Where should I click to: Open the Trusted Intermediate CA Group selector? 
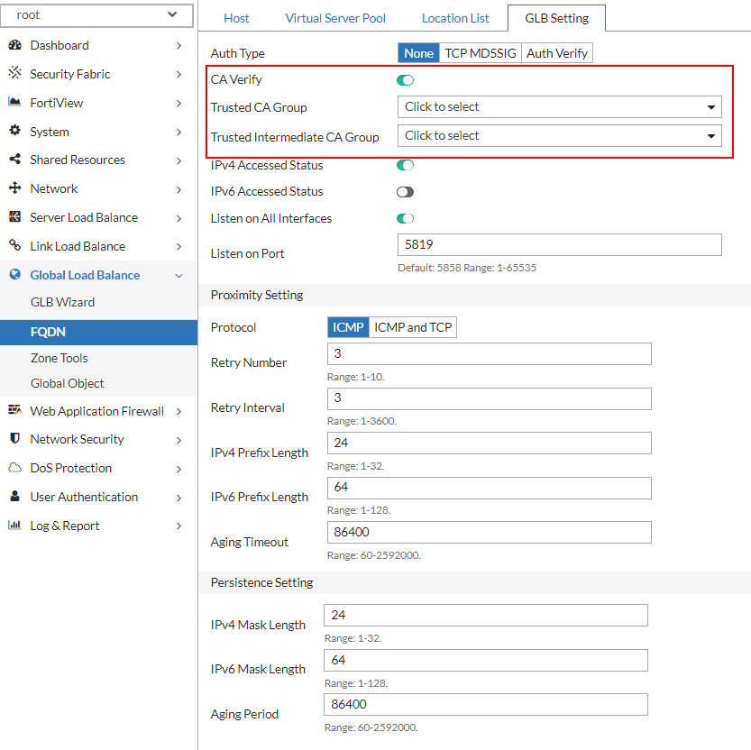[559, 135]
